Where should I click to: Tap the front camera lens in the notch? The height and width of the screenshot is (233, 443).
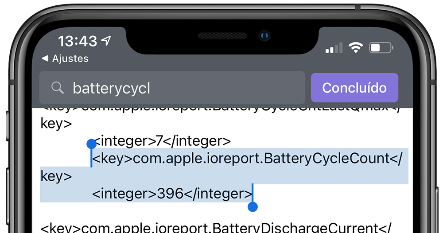click(264, 35)
